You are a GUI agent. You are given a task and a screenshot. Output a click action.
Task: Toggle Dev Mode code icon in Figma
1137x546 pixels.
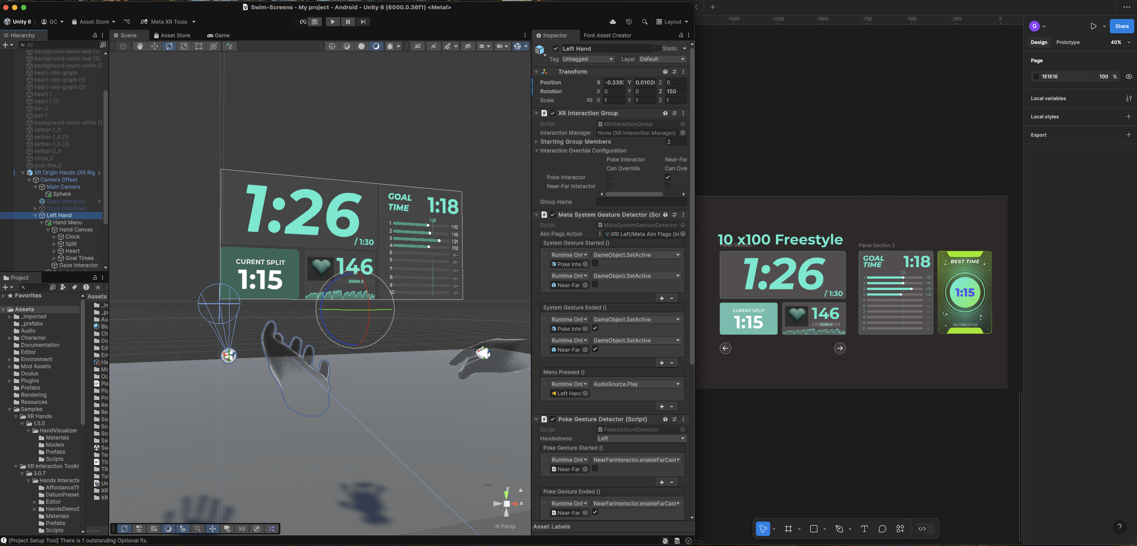point(922,529)
